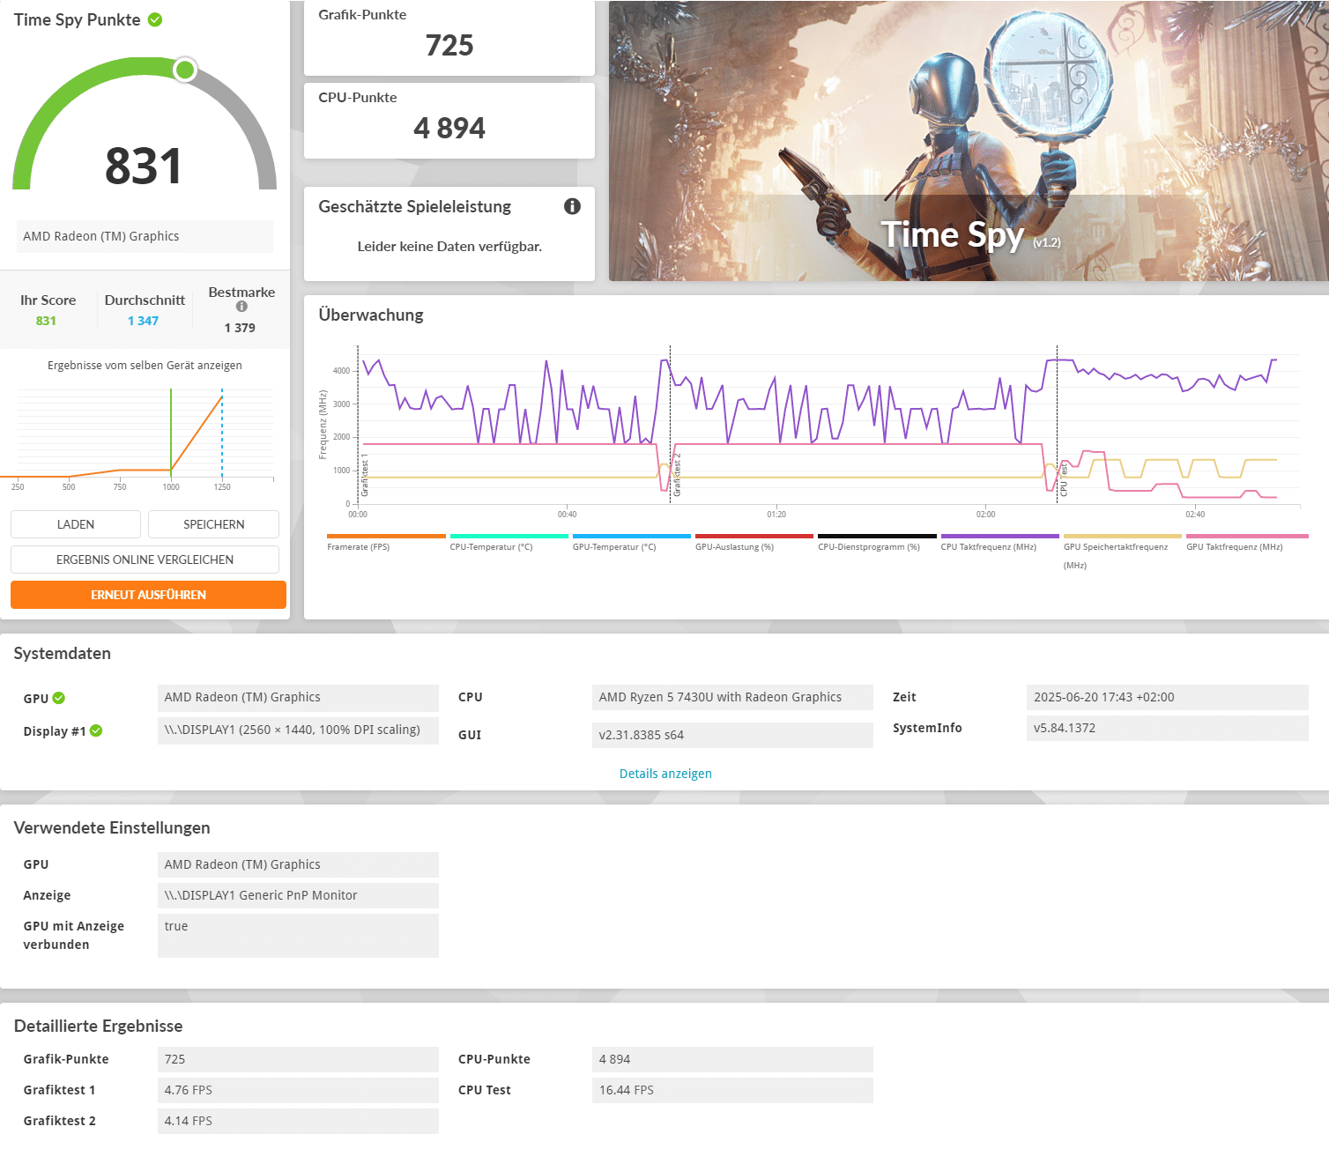Click the purple CPU Taktfrequenz legend swatch
Image resolution: width=1329 pixels, height=1149 pixels.
point(999,536)
